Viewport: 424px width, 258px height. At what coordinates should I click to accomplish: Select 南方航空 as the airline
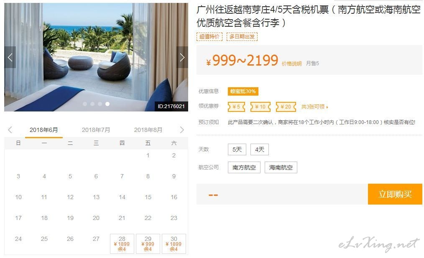coord(244,167)
